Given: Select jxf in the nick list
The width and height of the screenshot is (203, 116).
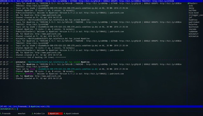Looking at the screenshot, I should [190, 18].
